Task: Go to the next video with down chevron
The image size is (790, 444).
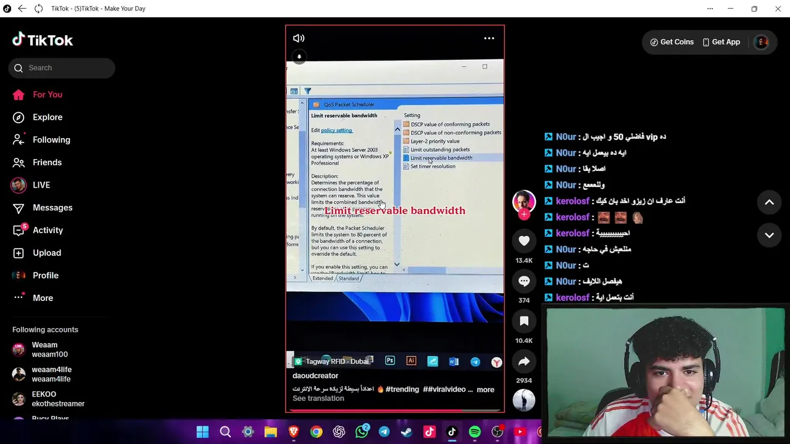Action: tap(769, 235)
